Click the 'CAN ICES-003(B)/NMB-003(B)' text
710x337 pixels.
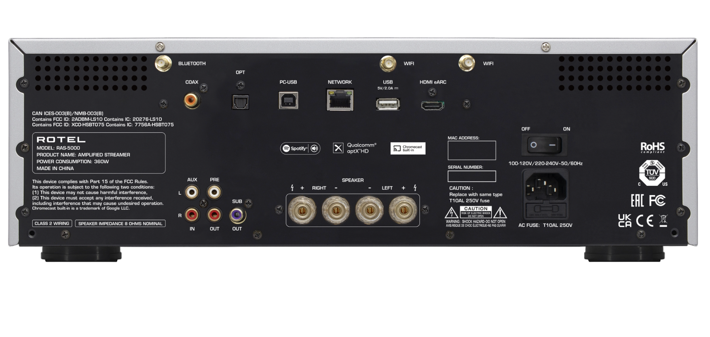[68, 114]
